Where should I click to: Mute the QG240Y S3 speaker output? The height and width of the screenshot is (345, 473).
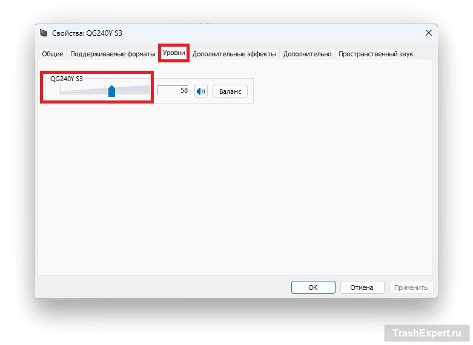[x=200, y=91]
